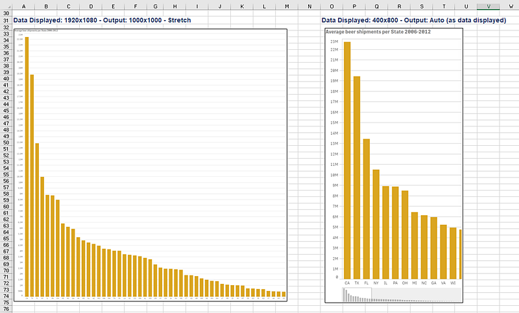Select row 74 header
The image size is (519, 313).
pos(6,296)
